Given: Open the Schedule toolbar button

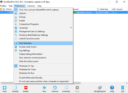Looking at the screenshot, I should [66, 89].
